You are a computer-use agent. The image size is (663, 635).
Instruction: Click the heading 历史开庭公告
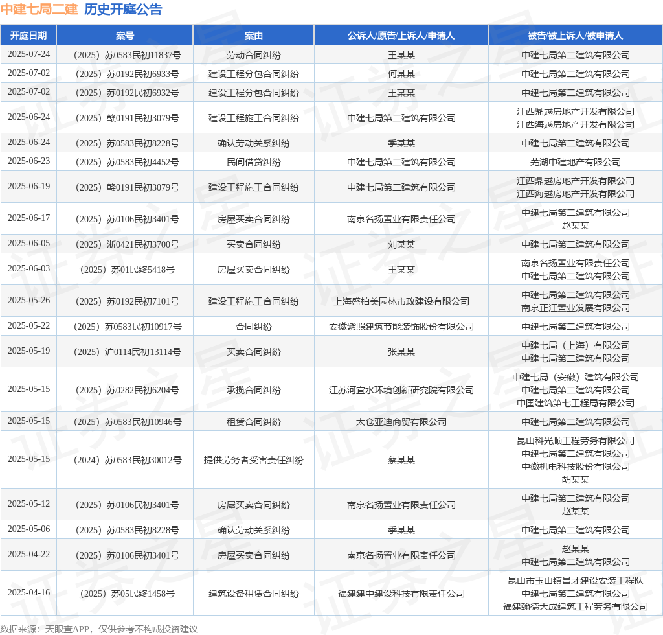coord(123,9)
